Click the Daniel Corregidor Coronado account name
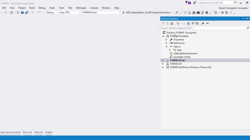This screenshot has width=250, height=140. point(233,8)
